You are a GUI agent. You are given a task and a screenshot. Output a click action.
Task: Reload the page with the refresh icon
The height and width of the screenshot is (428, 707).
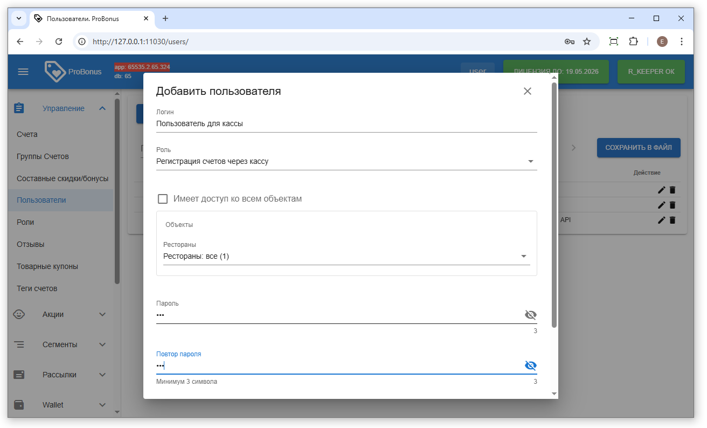pyautogui.click(x=59, y=42)
